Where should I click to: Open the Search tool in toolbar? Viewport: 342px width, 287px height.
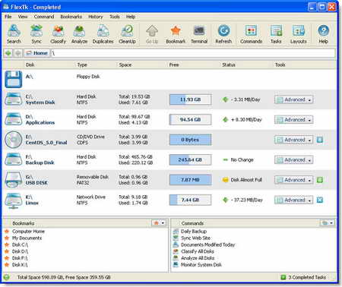point(14,34)
